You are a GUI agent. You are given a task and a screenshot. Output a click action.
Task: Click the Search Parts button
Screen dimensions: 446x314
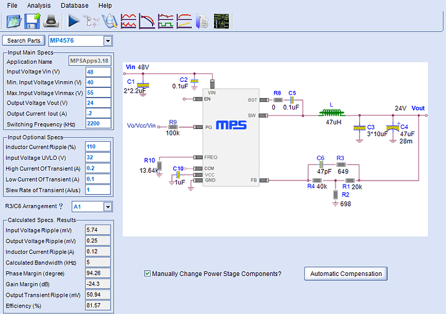pos(24,41)
